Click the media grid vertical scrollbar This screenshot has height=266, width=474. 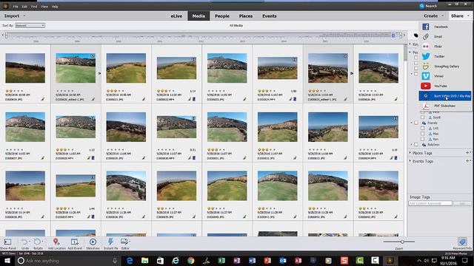coord(405,140)
